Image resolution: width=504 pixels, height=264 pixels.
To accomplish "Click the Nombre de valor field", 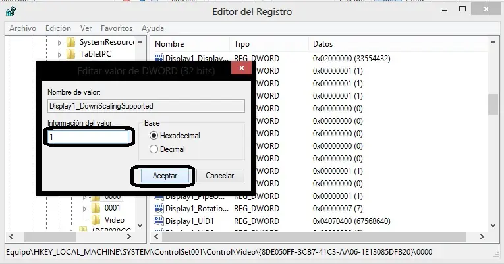I will pos(146,106).
